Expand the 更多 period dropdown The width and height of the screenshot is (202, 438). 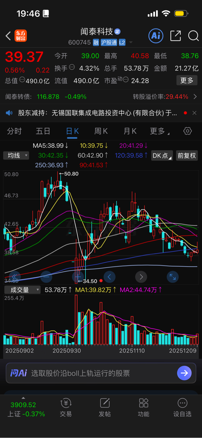[x=159, y=131]
